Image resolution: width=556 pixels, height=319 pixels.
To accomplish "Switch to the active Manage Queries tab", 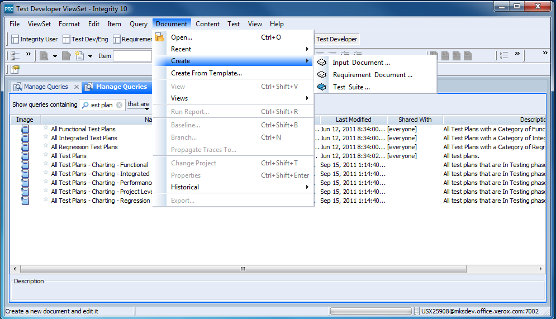I will (117, 87).
